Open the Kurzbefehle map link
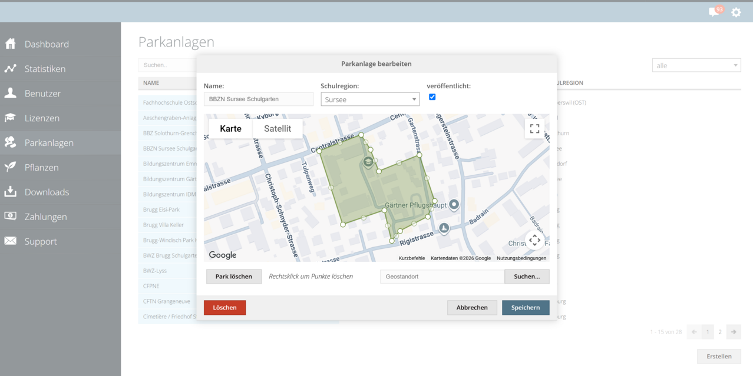Image resolution: width=753 pixels, height=376 pixels. (412, 258)
